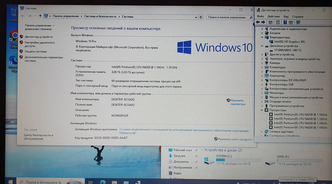This screenshot has width=332, height=184.
Task: Select the DATA (D:) drive icon
Action: click(270, 163)
